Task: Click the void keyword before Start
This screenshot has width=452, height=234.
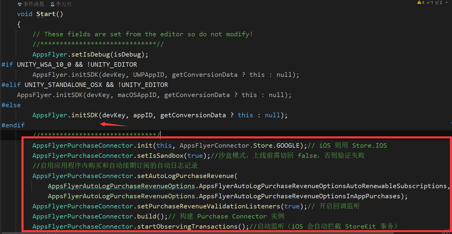Action: coord(25,14)
